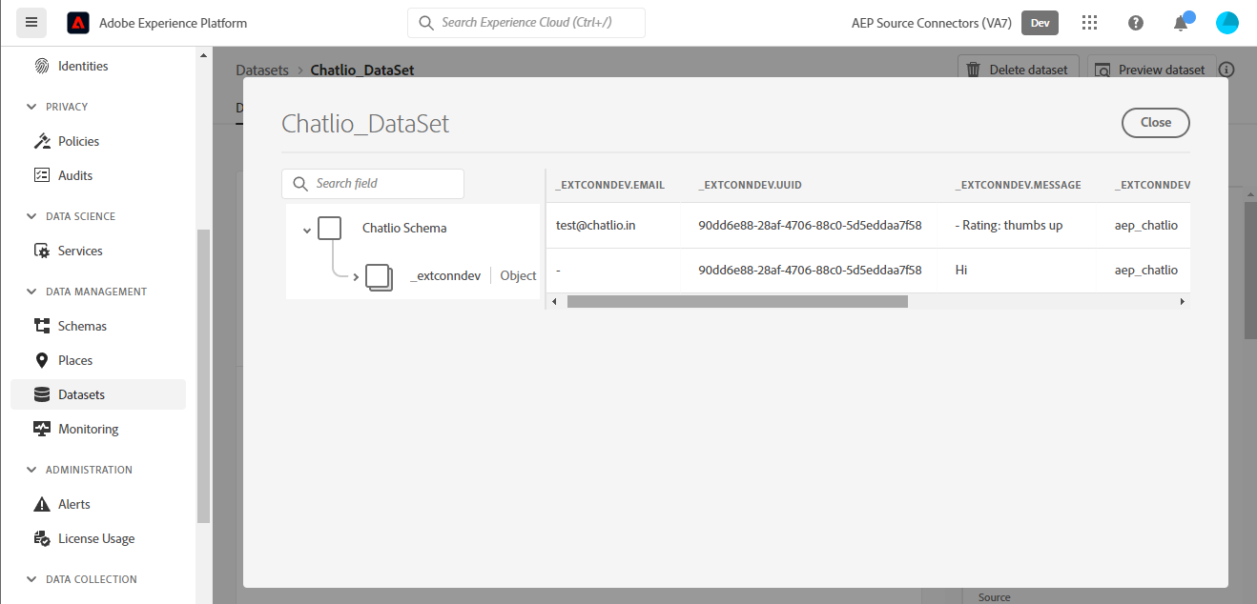Click the _extconndev tree label
The image size is (1257, 604).
click(x=445, y=276)
